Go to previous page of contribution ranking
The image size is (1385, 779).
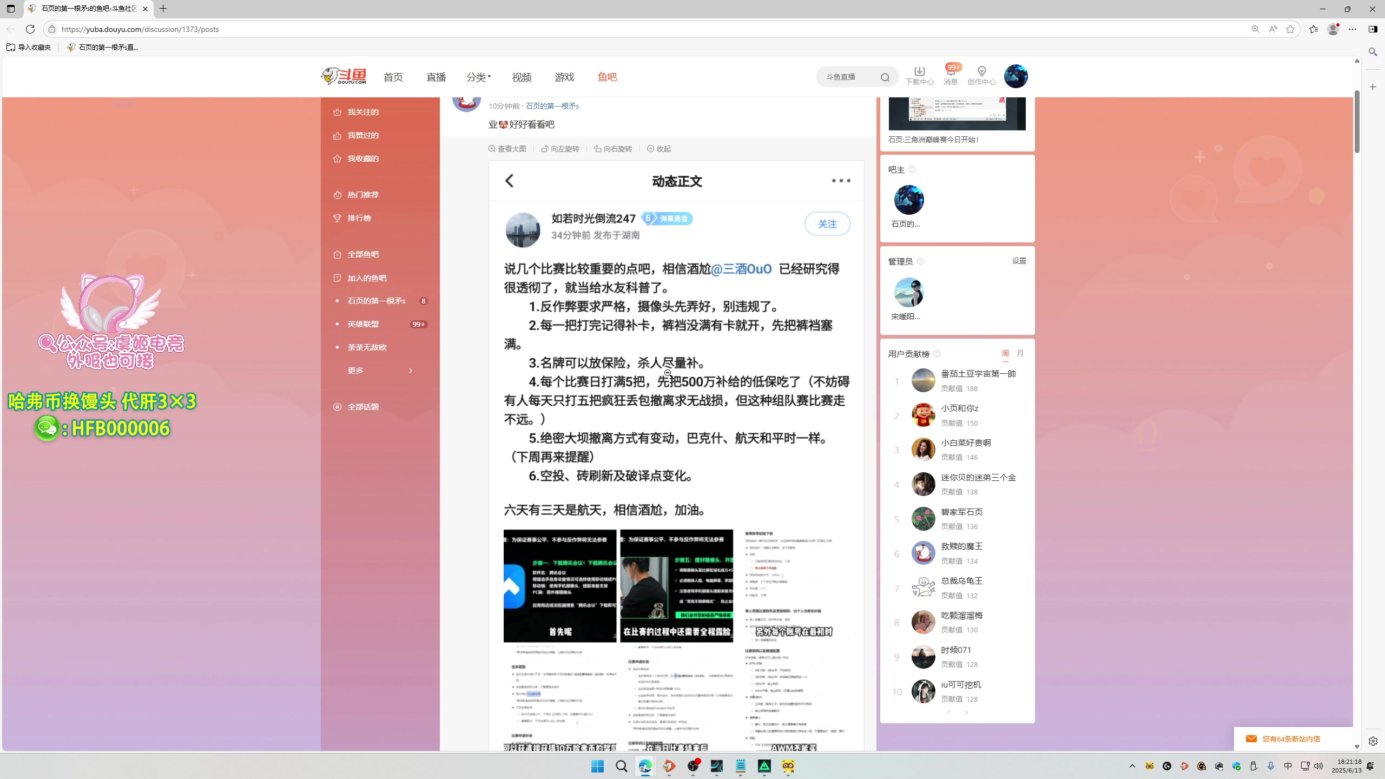pos(948,712)
